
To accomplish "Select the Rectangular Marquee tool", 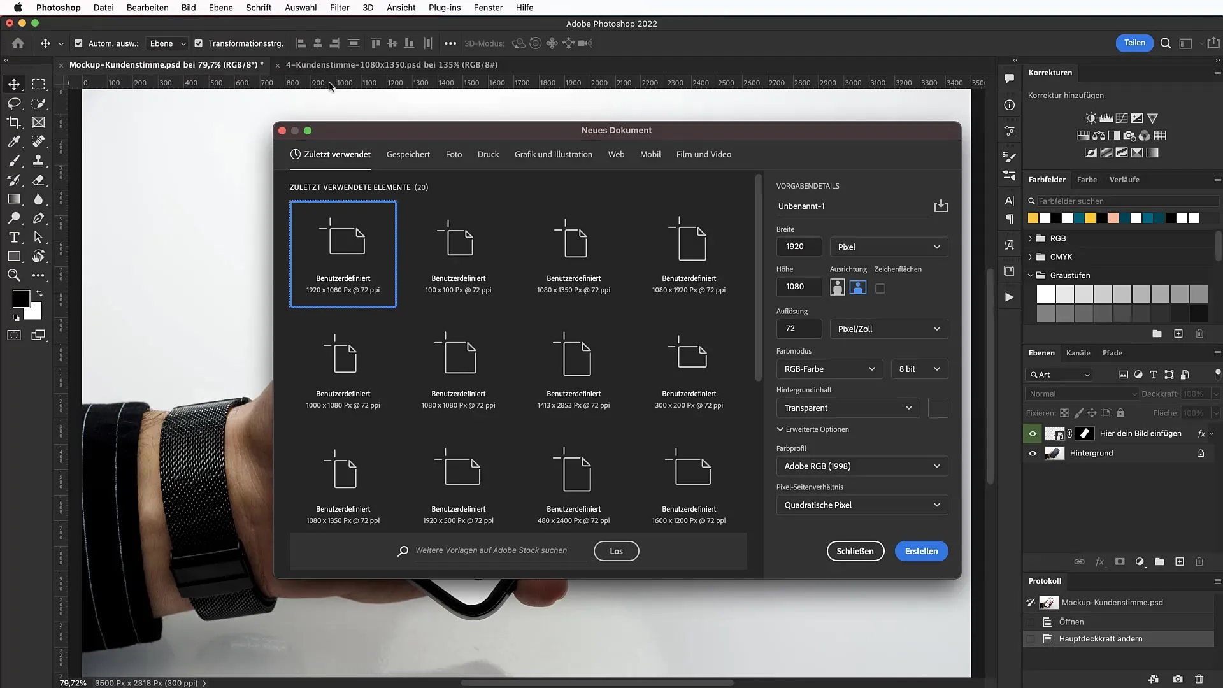I will point(39,84).
